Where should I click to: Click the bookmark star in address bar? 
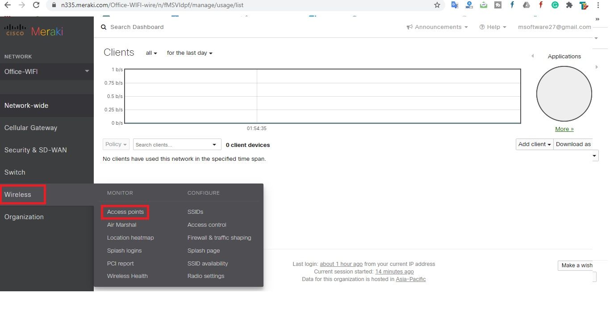(437, 5)
